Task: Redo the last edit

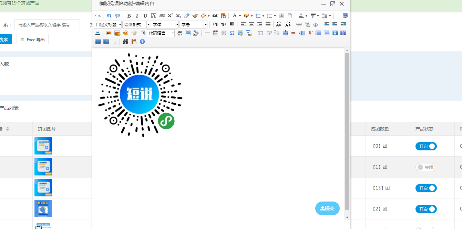Action: (x=117, y=16)
